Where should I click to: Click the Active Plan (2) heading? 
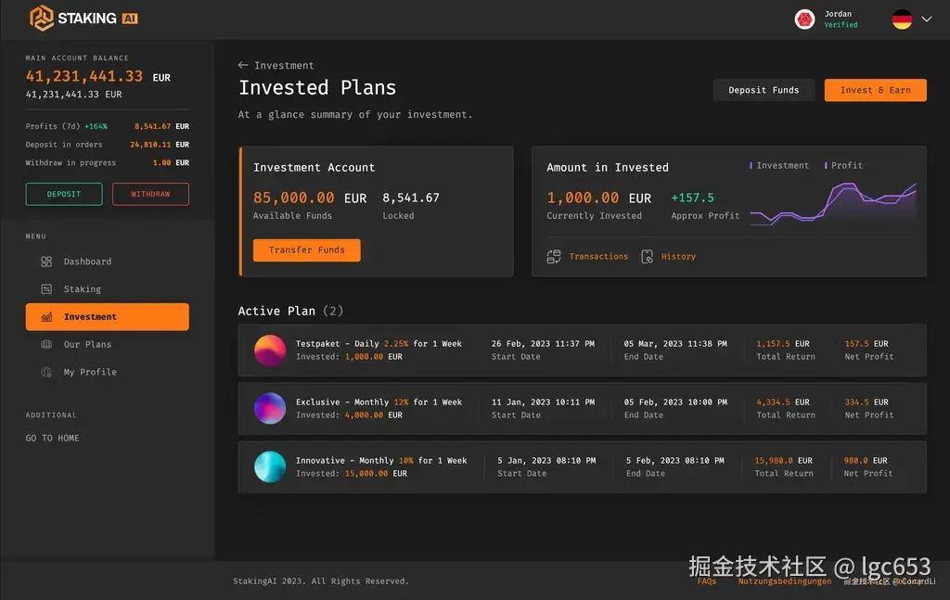click(290, 311)
